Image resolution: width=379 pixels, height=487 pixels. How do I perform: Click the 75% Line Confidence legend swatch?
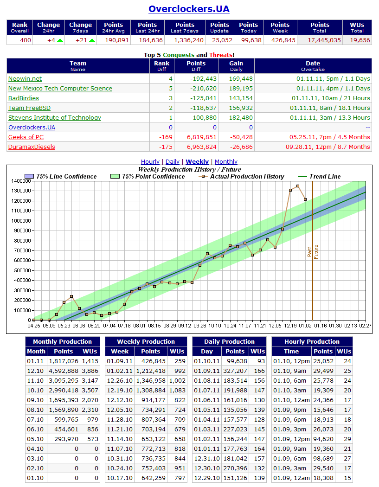coord(29,176)
